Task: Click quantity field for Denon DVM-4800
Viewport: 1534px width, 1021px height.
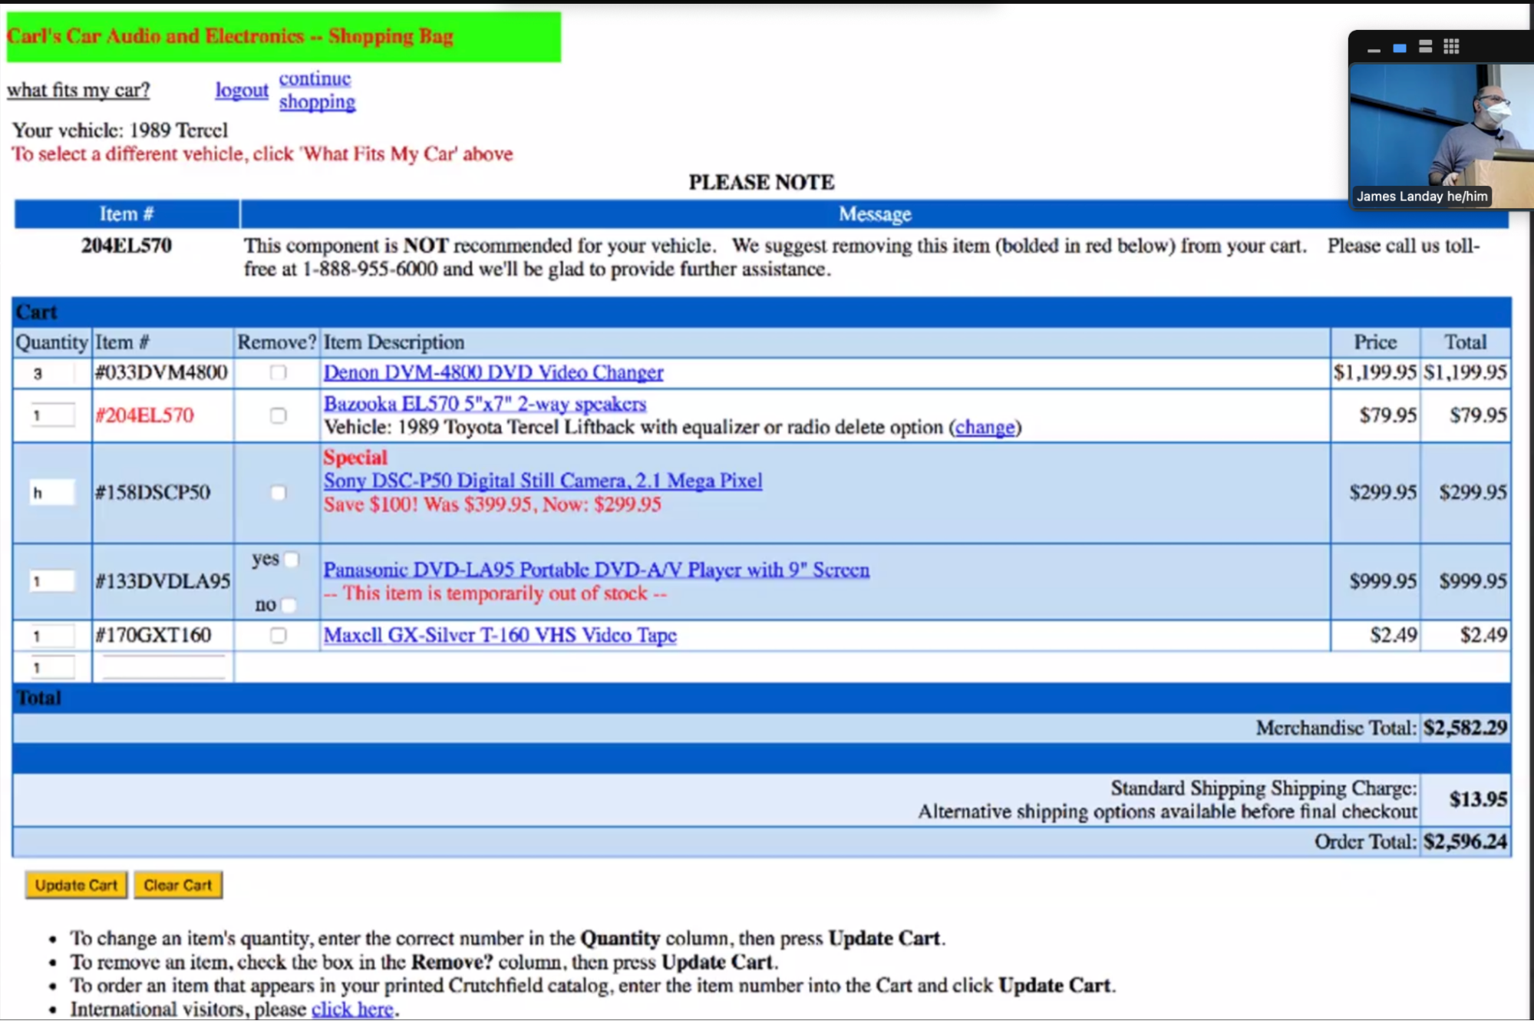Action: [x=51, y=374]
